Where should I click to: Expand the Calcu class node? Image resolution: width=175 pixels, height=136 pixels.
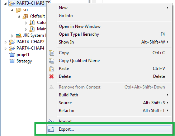point(26,23)
